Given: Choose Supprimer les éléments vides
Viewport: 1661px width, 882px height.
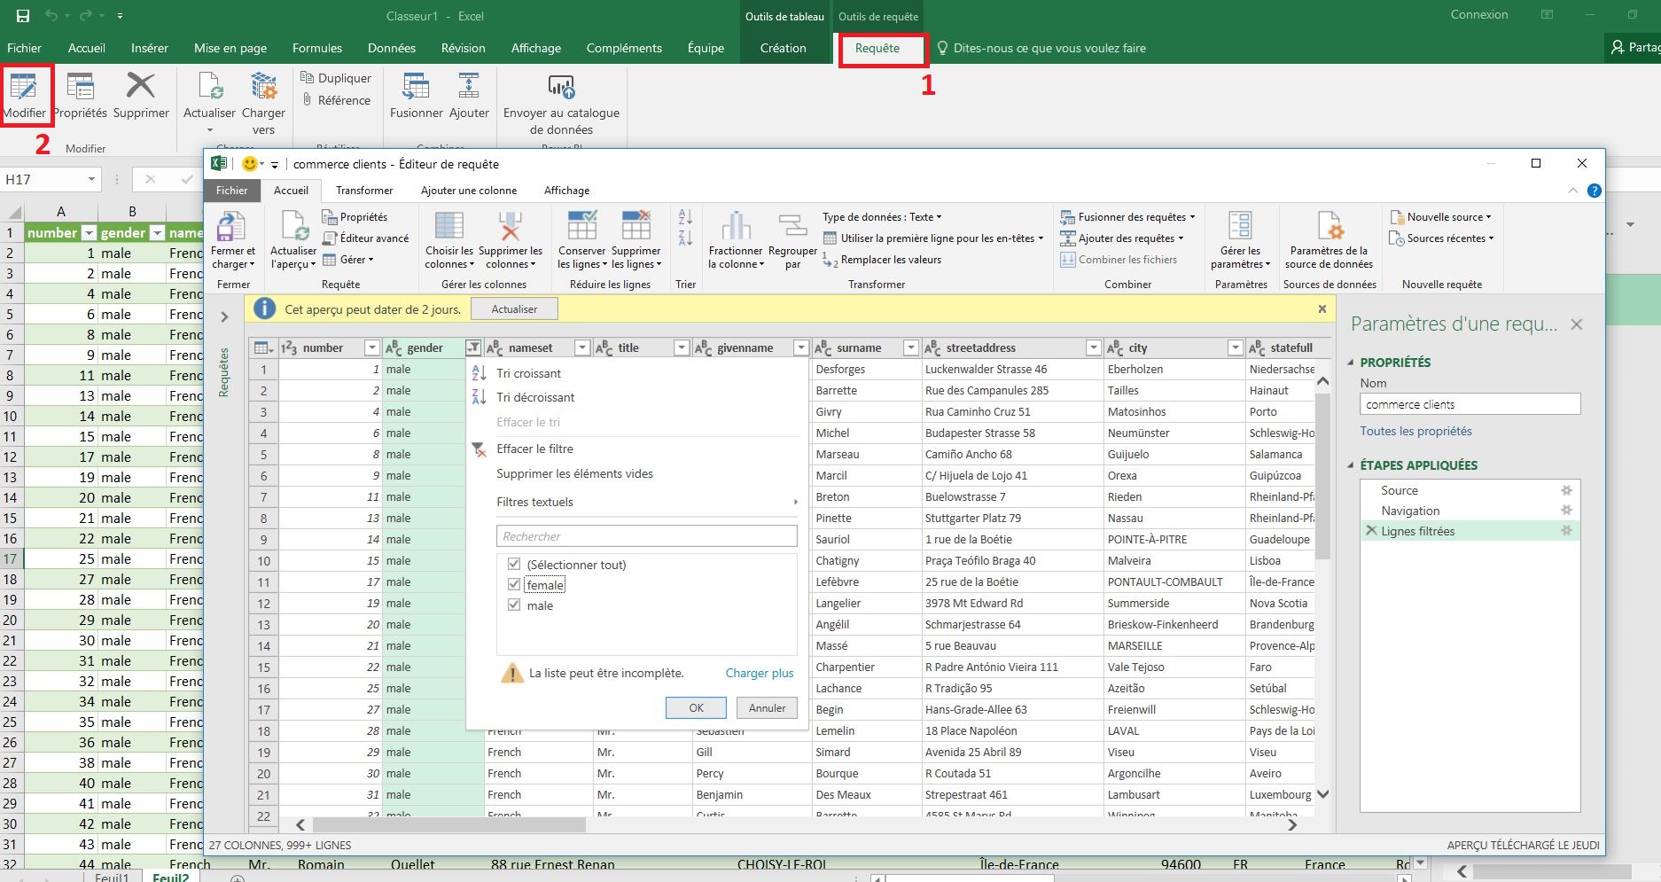Looking at the screenshot, I should 574,473.
